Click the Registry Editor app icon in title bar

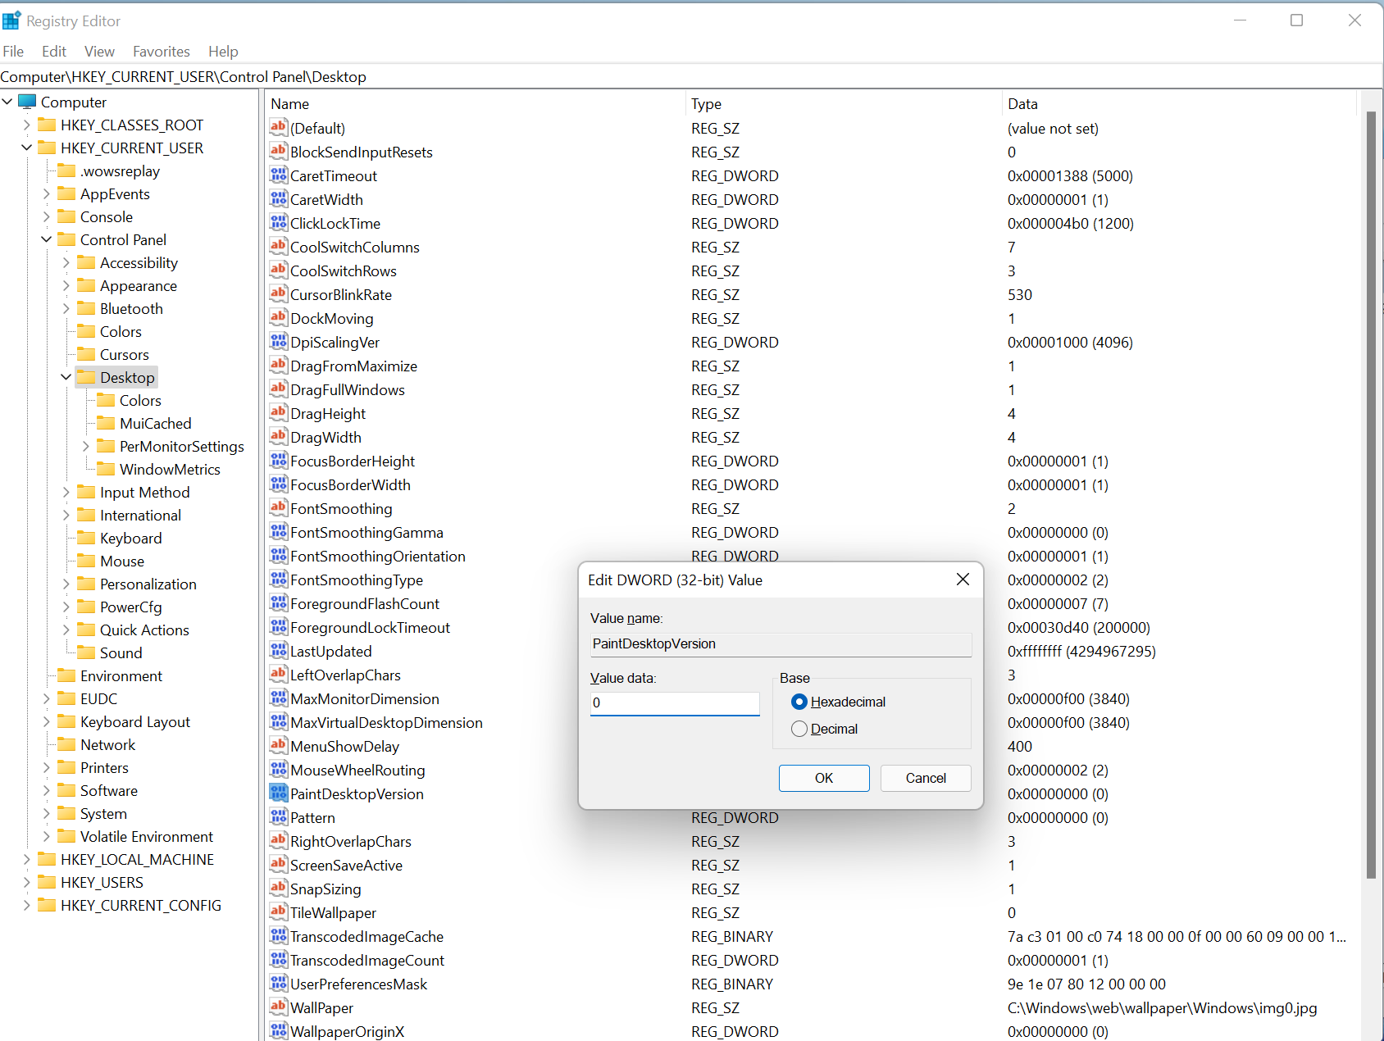click(x=11, y=20)
